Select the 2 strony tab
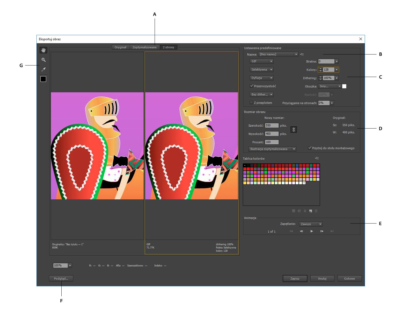Viewport: 402px width, 315px height. (x=169, y=47)
